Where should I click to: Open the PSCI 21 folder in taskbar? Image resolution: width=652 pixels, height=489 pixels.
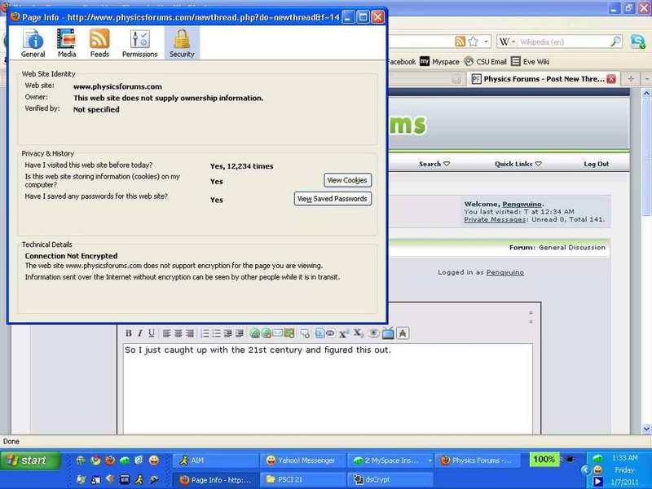pos(302,480)
